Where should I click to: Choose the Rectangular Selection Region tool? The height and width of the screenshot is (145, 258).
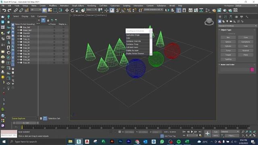click(55, 10)
